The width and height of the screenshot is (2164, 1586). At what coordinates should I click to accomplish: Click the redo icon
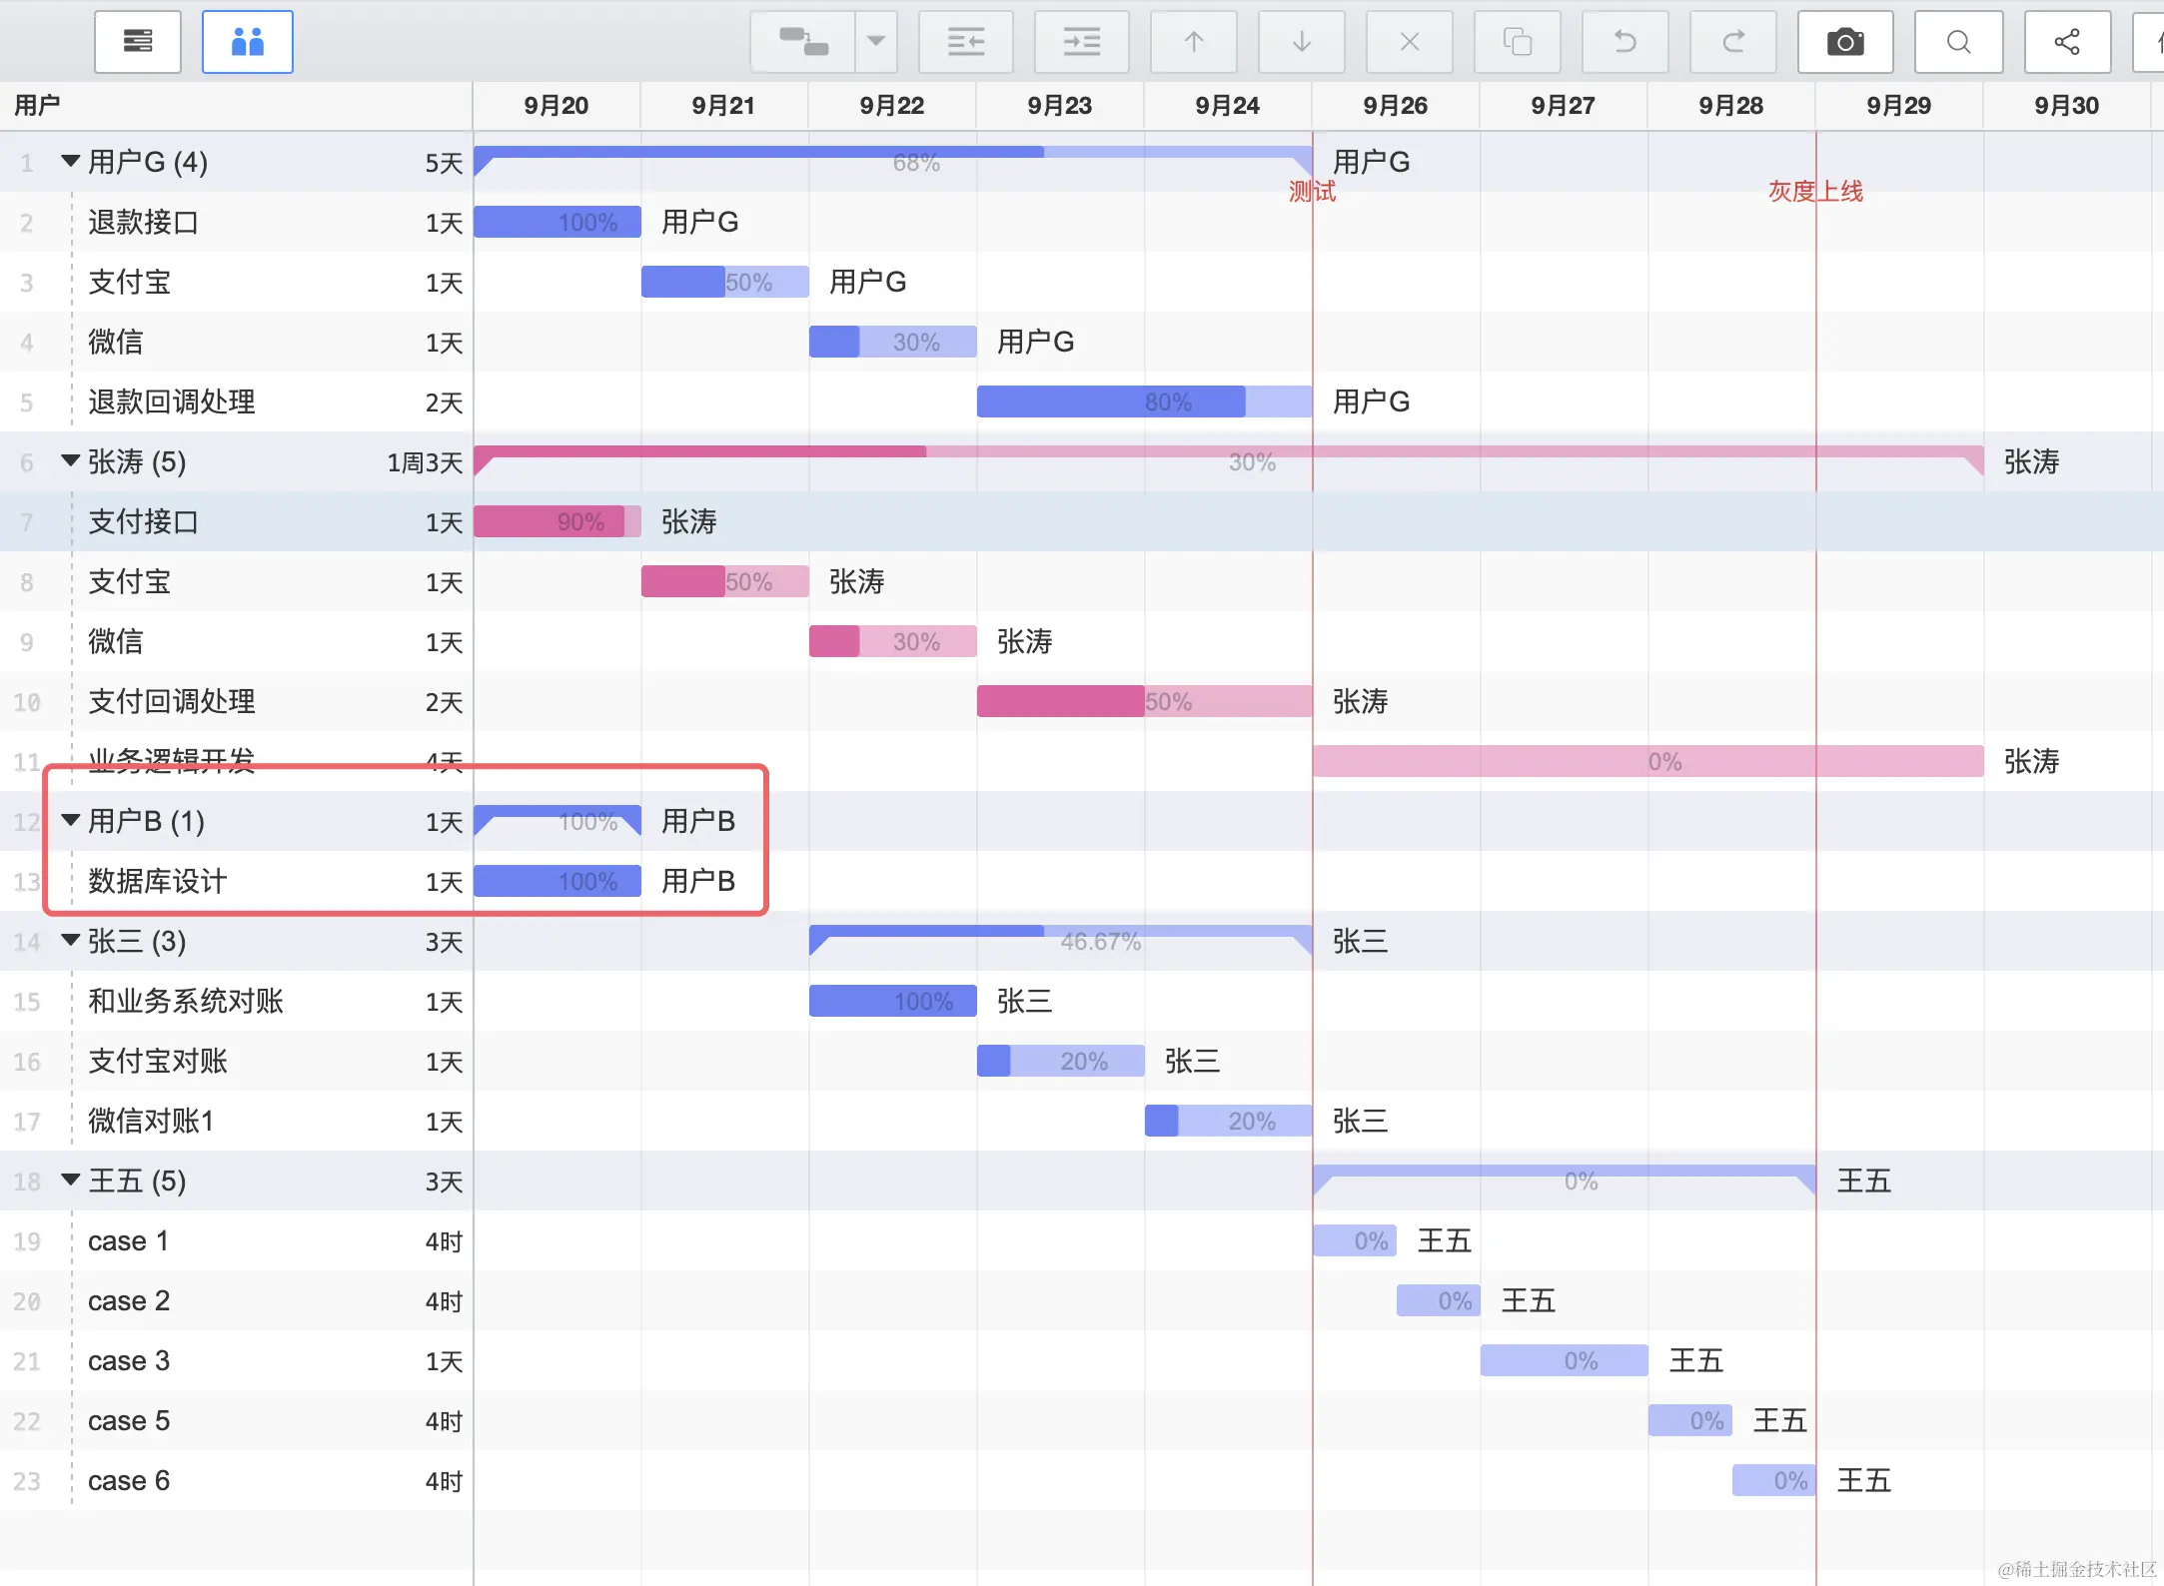click(x=1732, y=42)
